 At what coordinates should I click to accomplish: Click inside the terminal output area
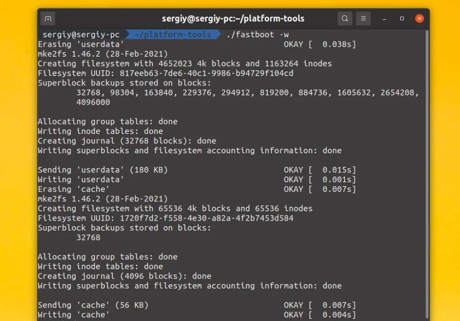point(225,180)
